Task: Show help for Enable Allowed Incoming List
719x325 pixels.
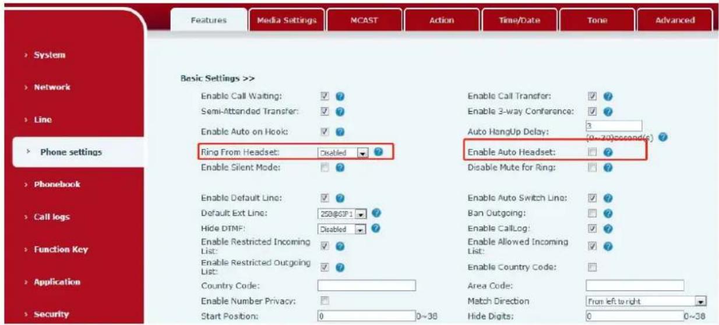Action: tap(607, 245)
